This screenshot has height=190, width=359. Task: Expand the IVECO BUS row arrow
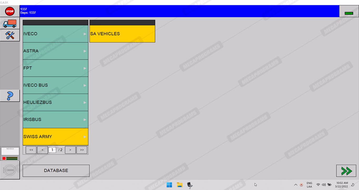tap(85, 85)
